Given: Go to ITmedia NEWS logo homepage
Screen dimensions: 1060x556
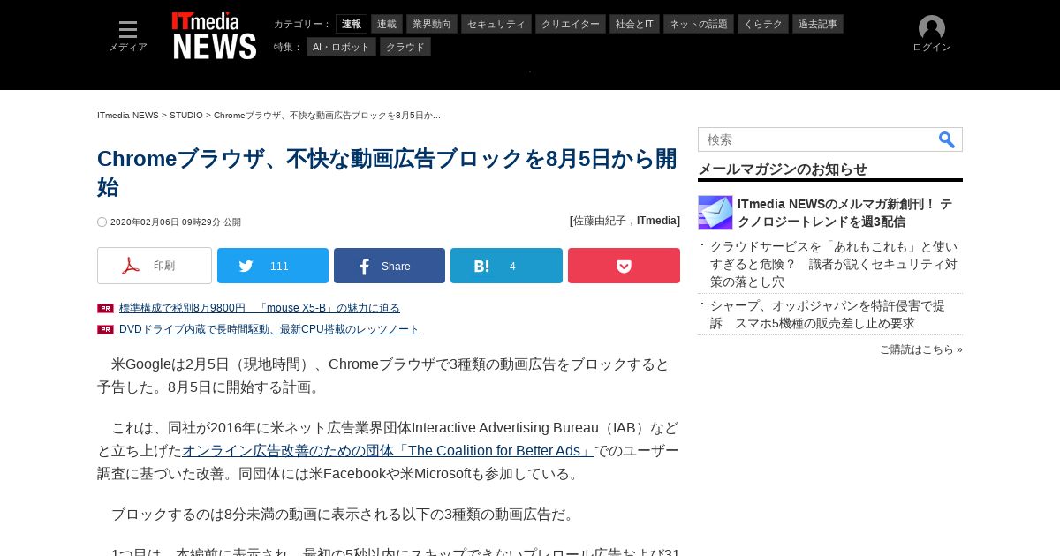Looking at the screenshot, I should 214,36.
